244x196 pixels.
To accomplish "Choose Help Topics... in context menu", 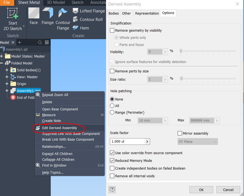I will click(x=70, y=173).
